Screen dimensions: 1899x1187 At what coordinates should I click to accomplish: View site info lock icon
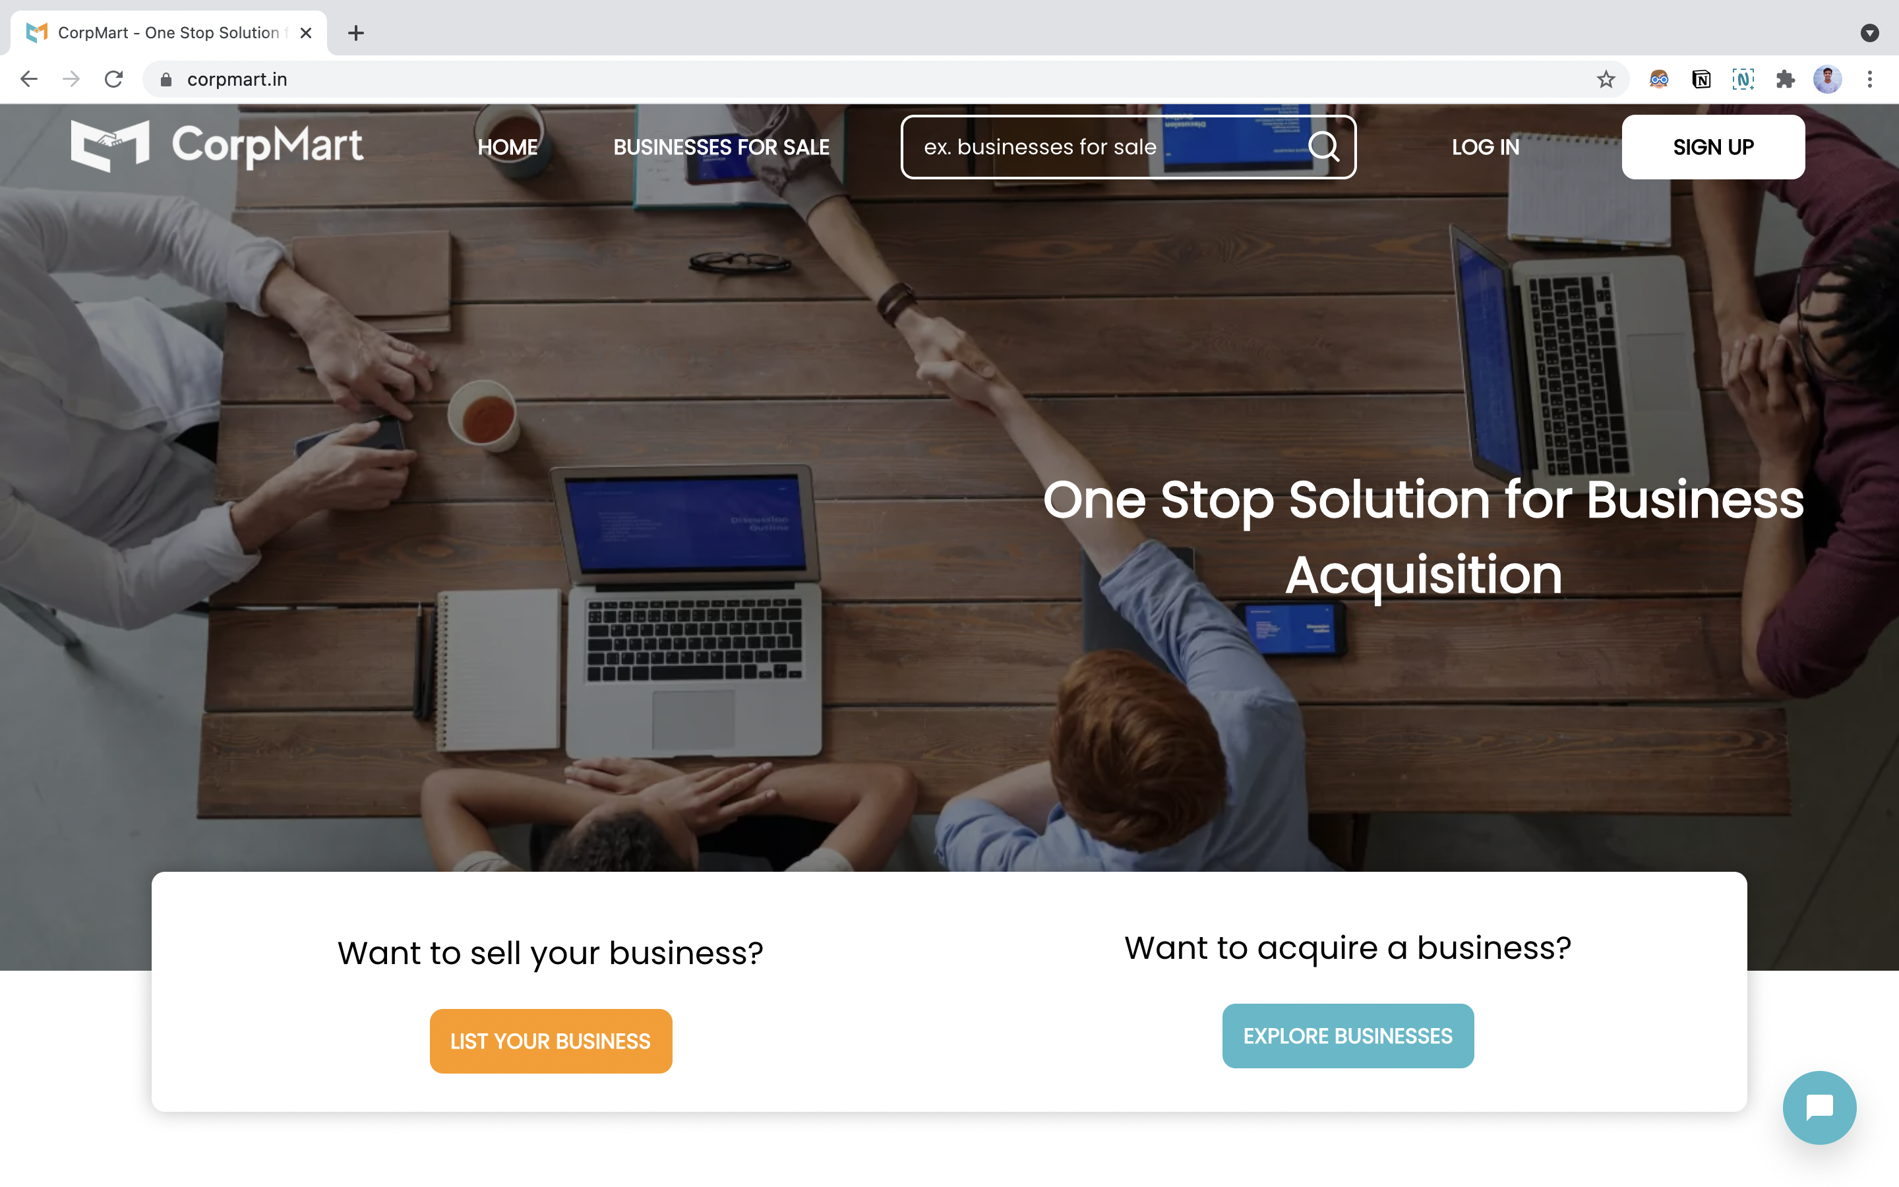tap(166, 79)
